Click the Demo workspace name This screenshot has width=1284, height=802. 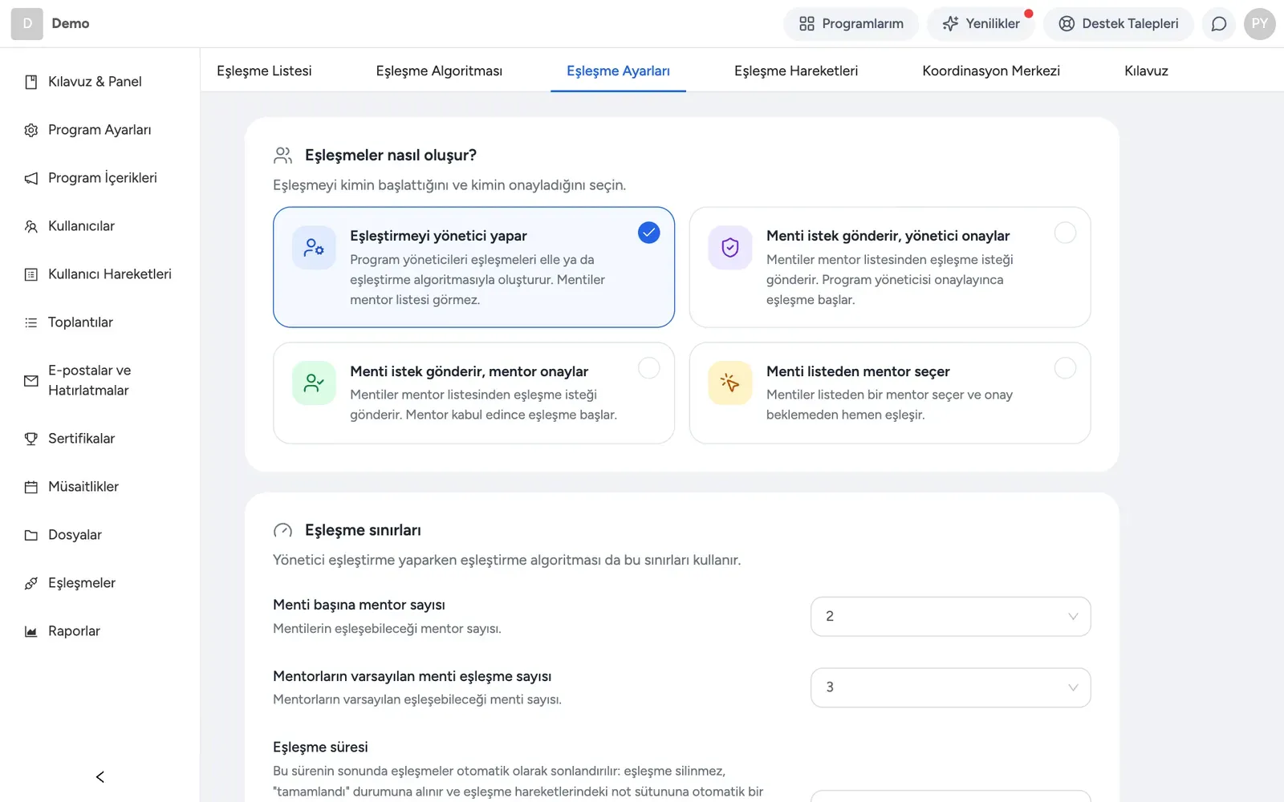click(71, 24)
